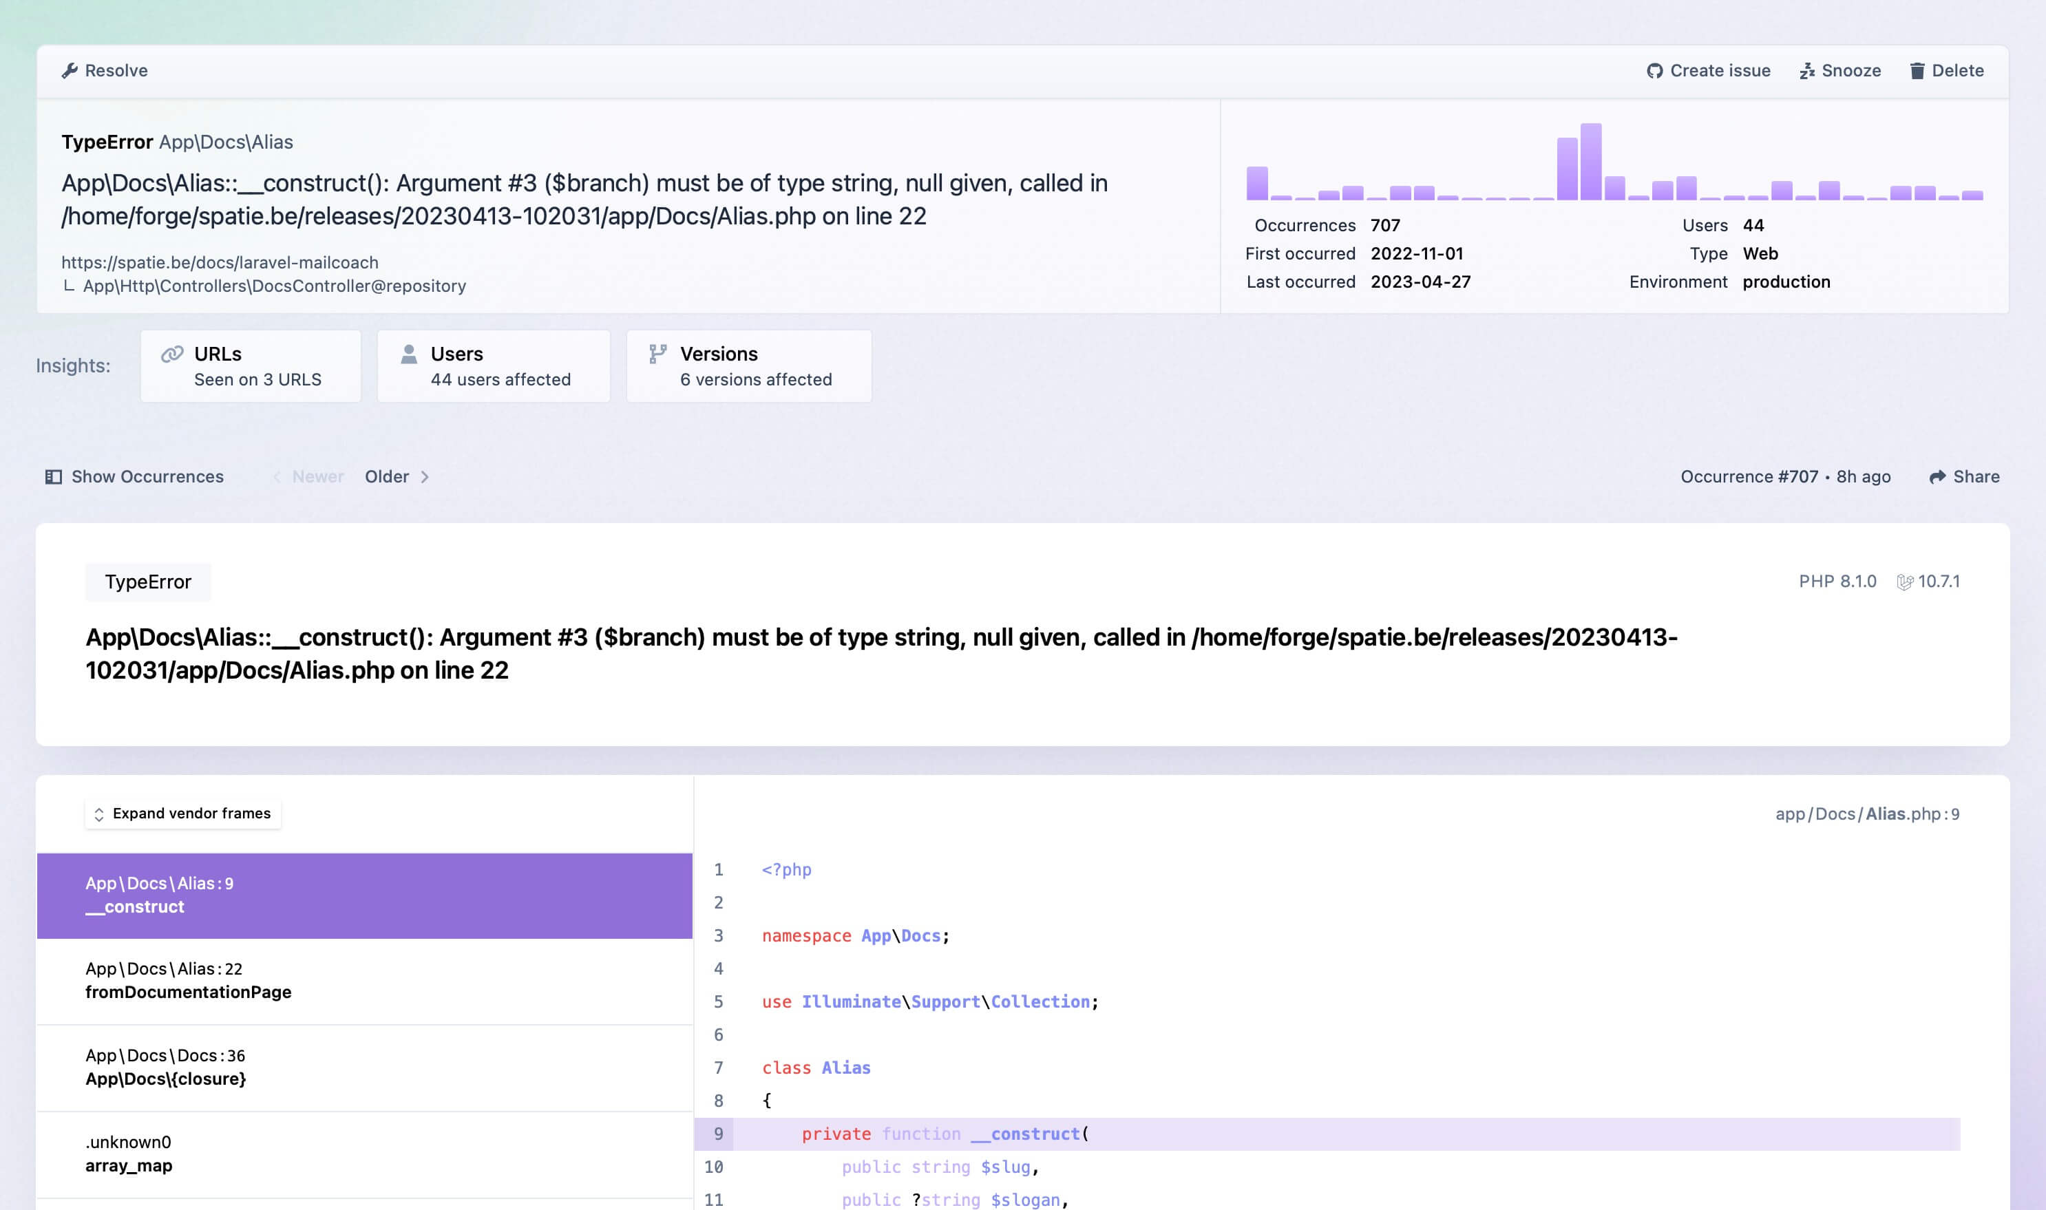Go to newer occurrence chevron
The width and height of the screenshot is (2046, 1210).
point(277,477)
